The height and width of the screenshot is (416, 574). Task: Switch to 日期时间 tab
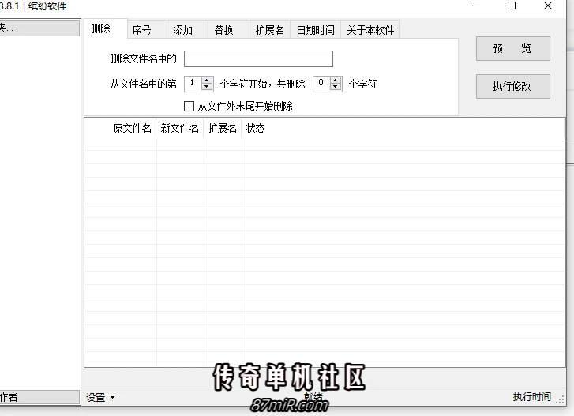click(x=315, y=30)
